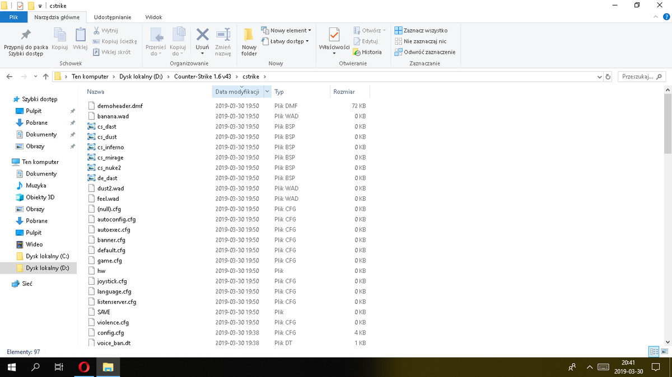Viewport: 672px width, 377px height.
Task: Open Opera from the taskbar
Action: tap(84, 367)
